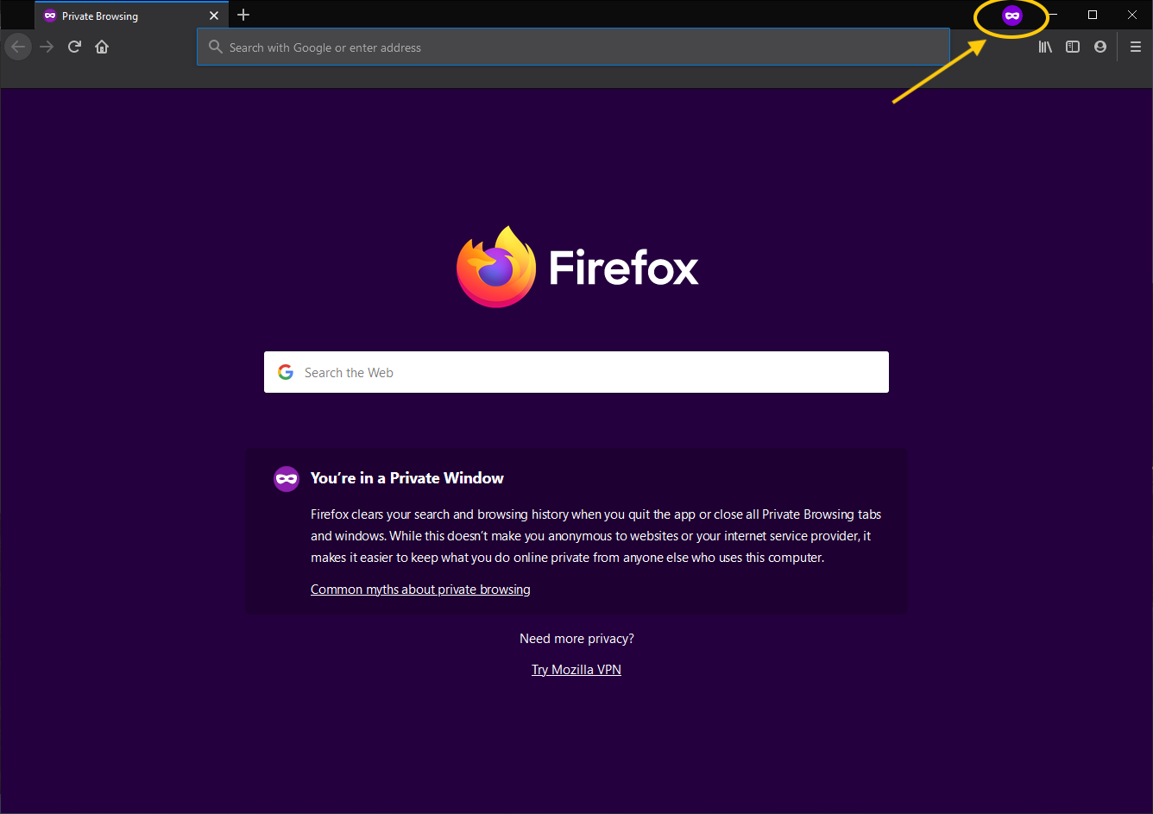Click the Firefox wordmark text
The width and height of the screenshot is (1153, 814).
click(x=624, y=268)
